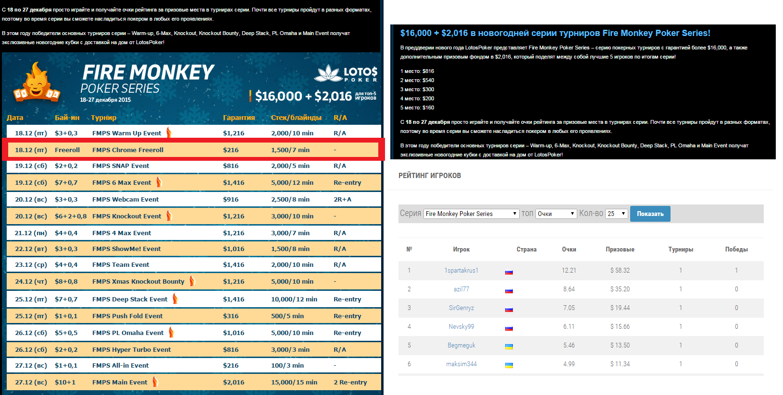Screen dimensions: 783x395
Task: Click the Бай-ин column header
Action: (x=67, y=118)
